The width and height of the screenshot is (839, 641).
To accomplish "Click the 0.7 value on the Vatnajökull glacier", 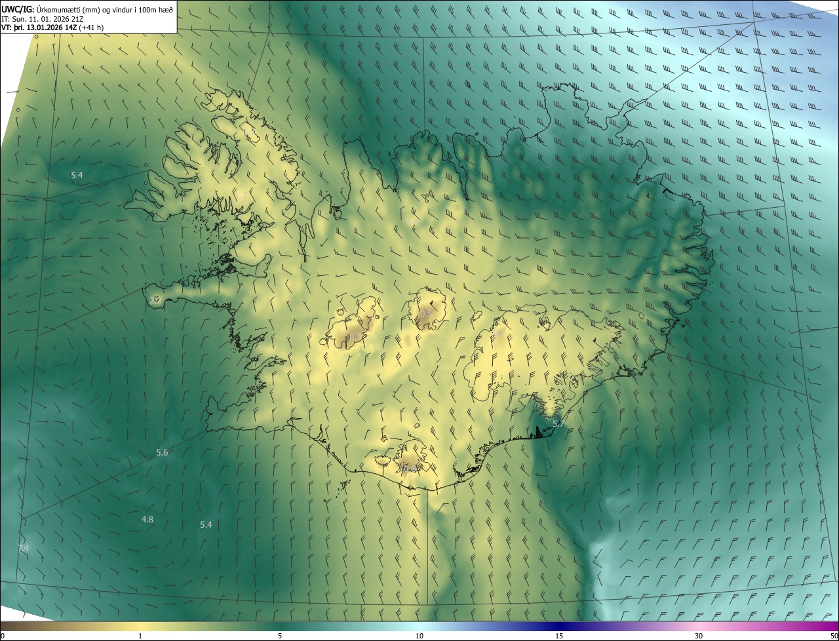I will [498, 333].
